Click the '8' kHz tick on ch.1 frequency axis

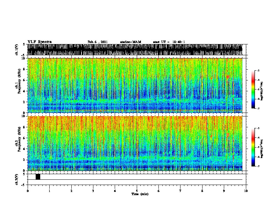click(24, 69)
